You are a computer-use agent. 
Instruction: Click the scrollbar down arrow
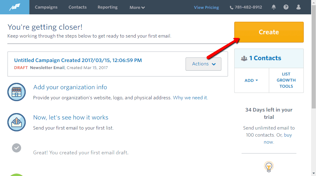tap(314, 173)
